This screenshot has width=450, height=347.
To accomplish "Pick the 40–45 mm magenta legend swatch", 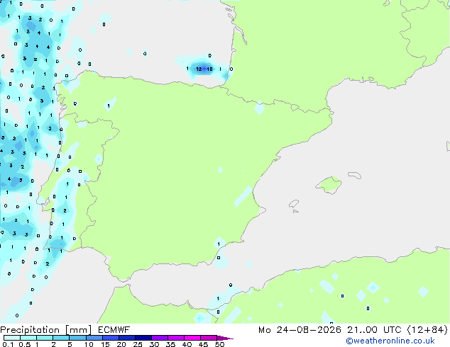I will pyautogui.click(x=192, y=338).
